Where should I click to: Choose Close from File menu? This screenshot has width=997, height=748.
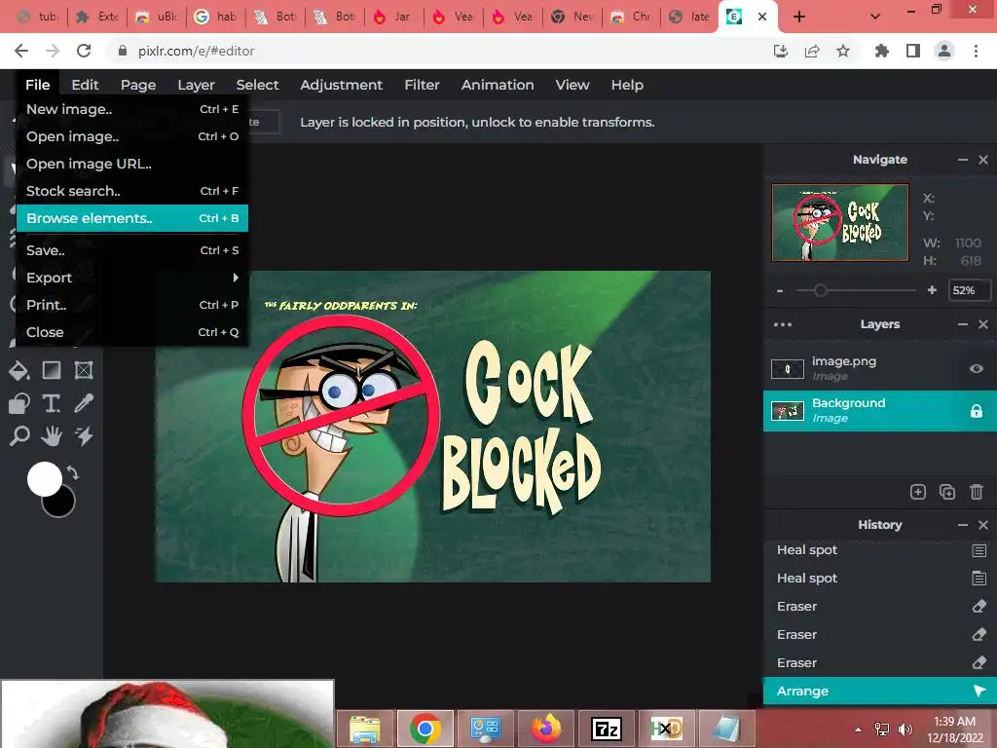(132, 332)
